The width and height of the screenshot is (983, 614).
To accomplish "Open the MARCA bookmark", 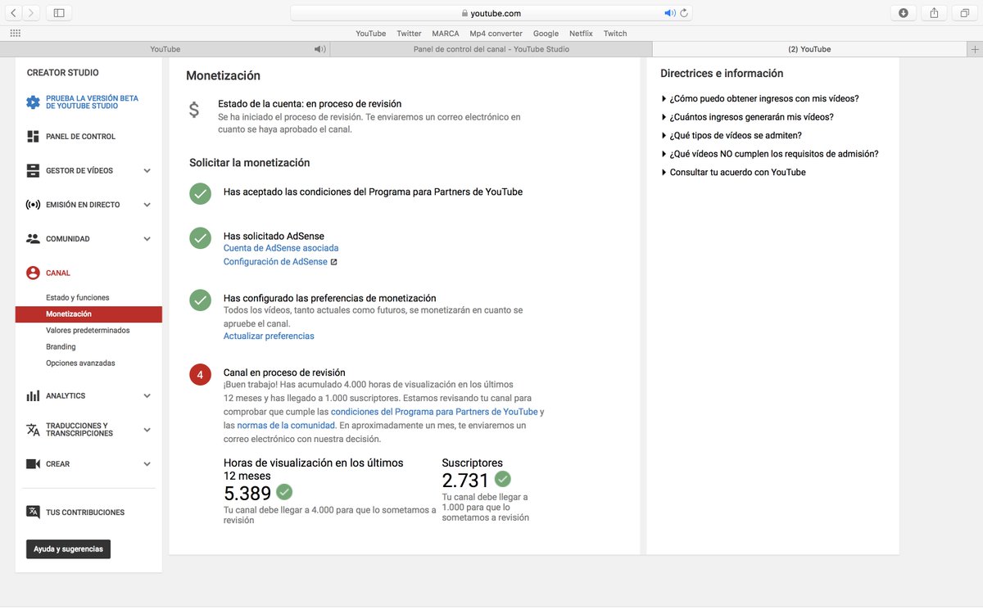I will [x=446, y=34].
